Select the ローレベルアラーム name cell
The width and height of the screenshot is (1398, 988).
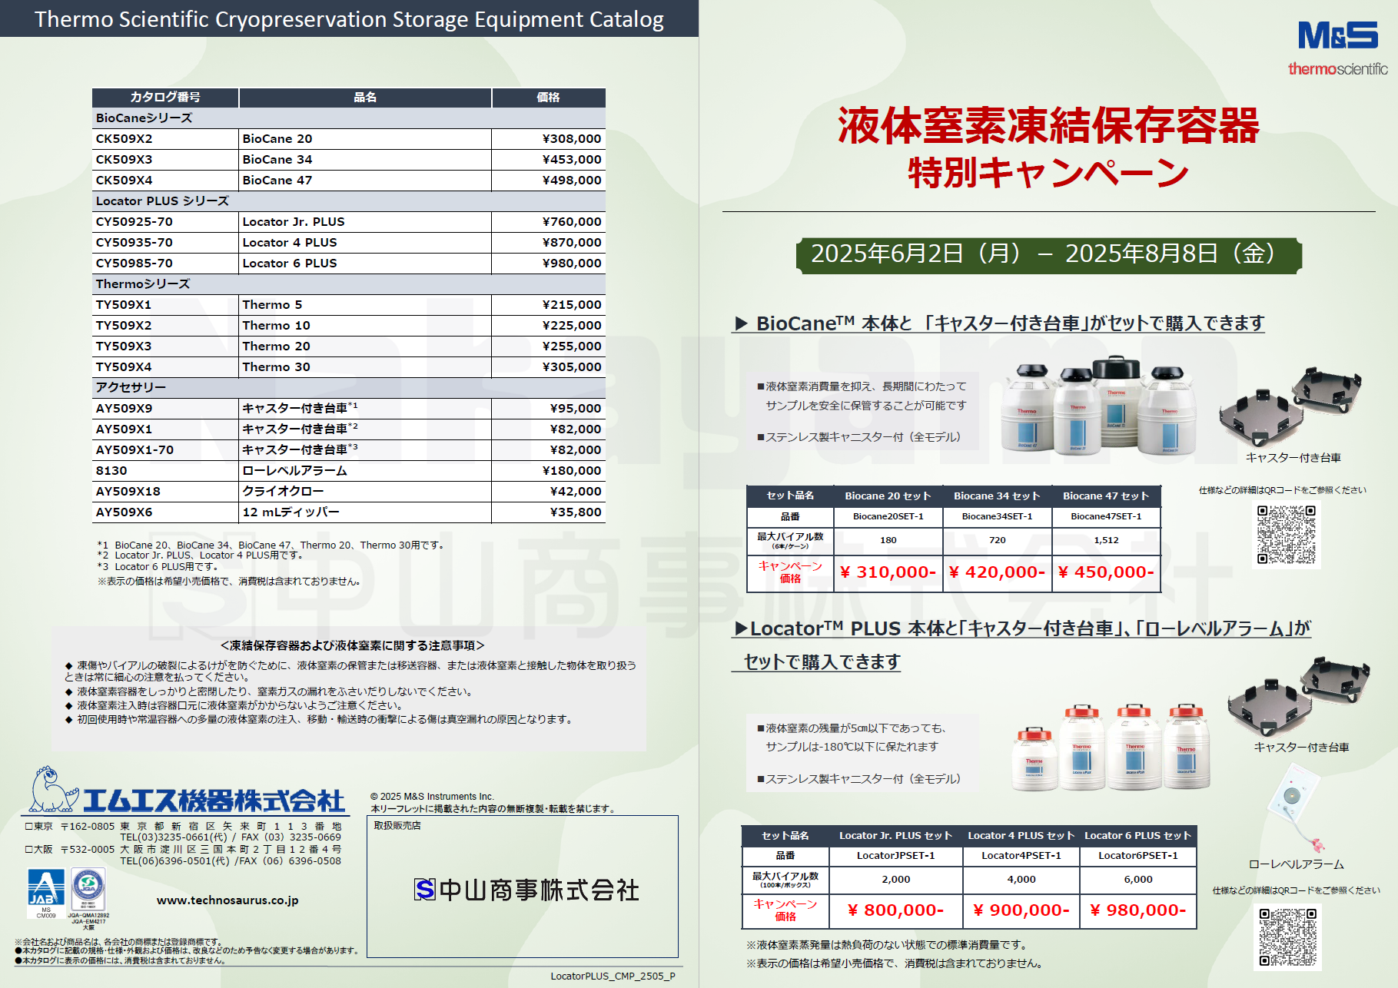pos(365,471)
